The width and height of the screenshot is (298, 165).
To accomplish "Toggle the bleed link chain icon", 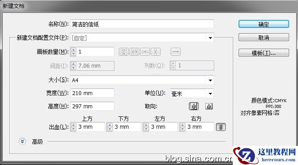I will point(221,127).
